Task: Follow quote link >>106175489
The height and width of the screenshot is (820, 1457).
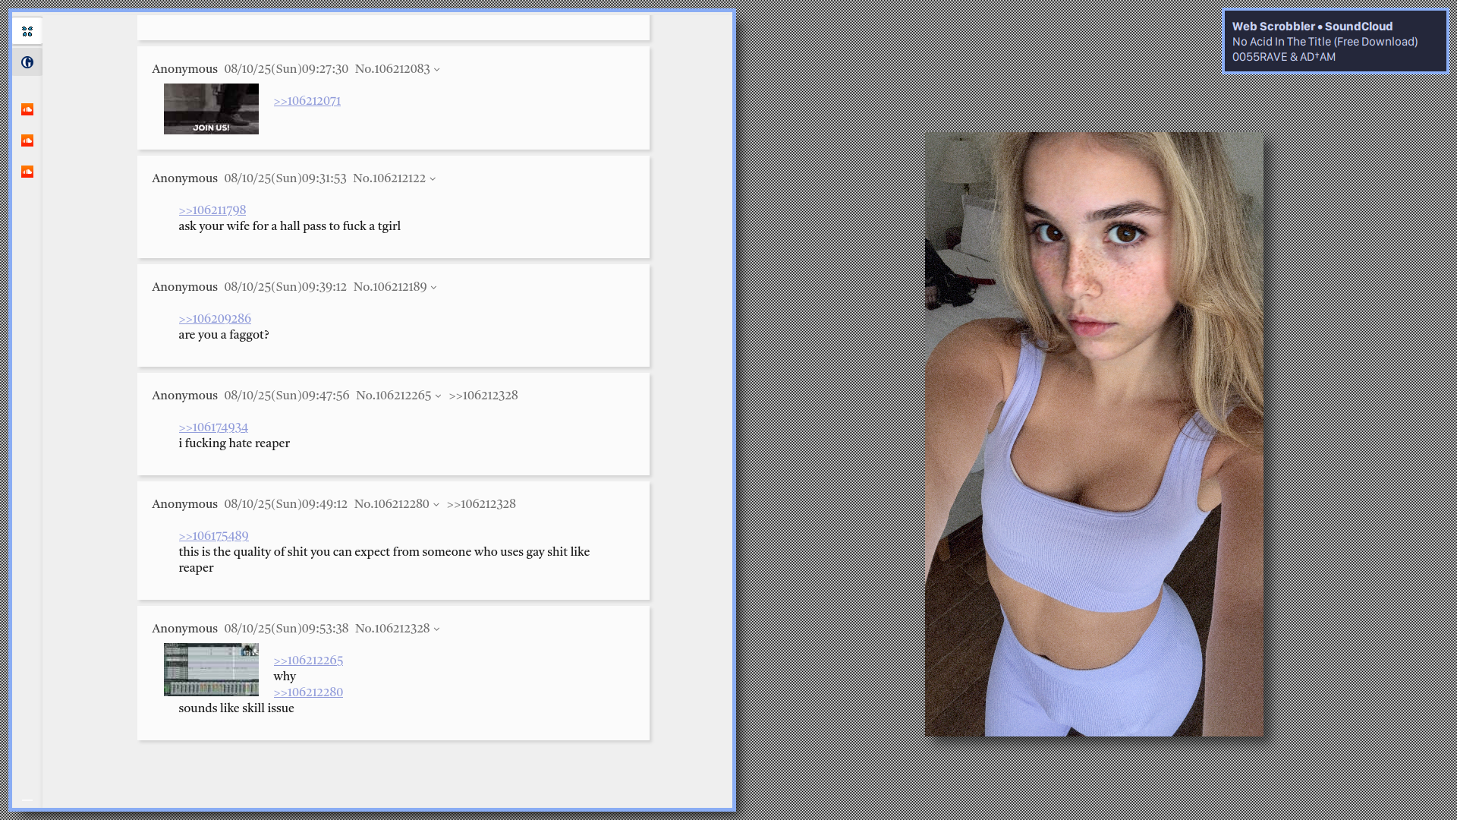Action: (x=213, y=535)
